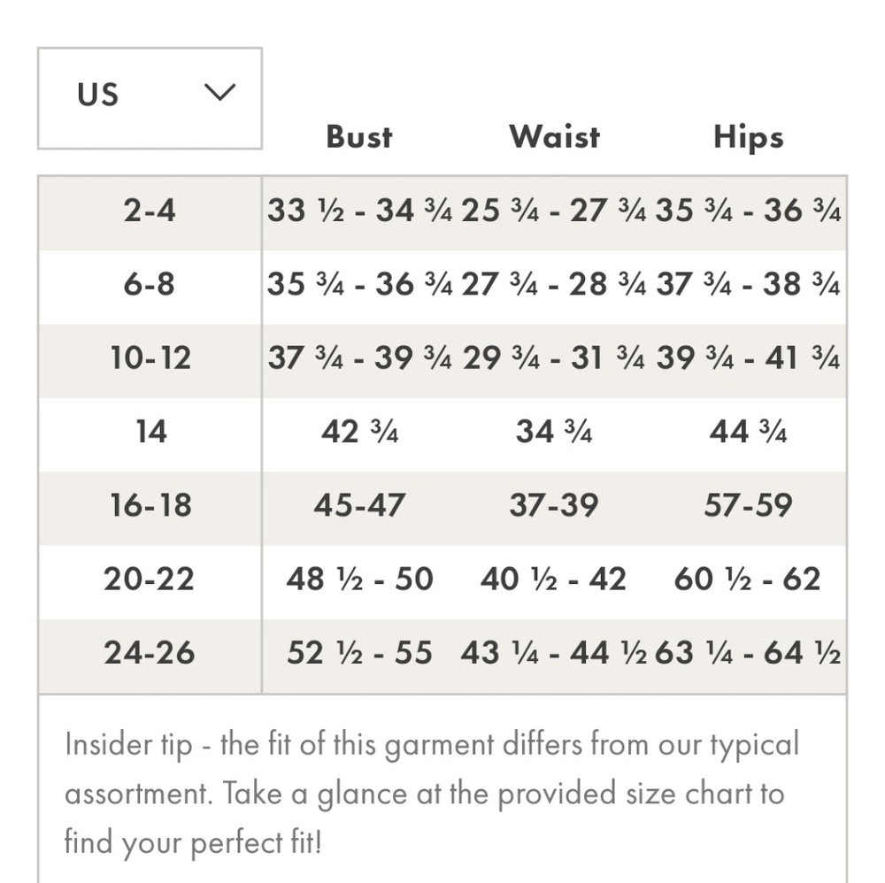
Task: Click the 10-12 size row label
Action: pos(150,357)
